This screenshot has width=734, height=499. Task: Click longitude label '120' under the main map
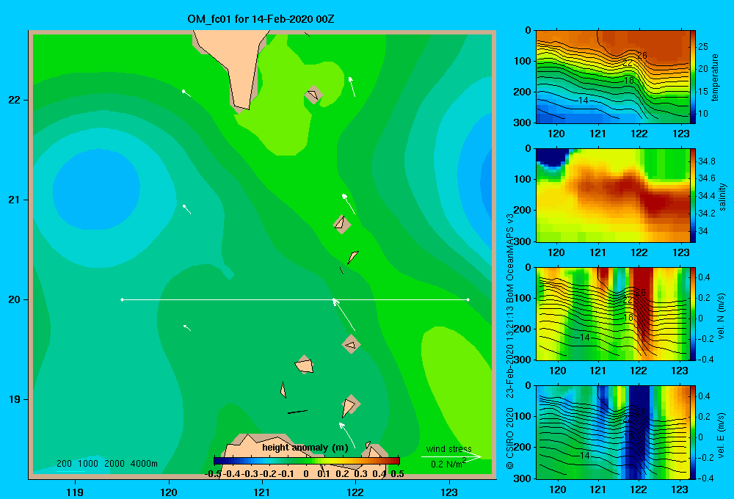click(x=169, y=492)
